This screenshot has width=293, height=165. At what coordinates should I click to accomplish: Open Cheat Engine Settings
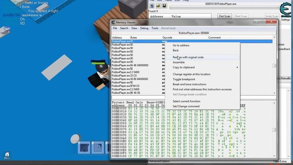(285, 20)
